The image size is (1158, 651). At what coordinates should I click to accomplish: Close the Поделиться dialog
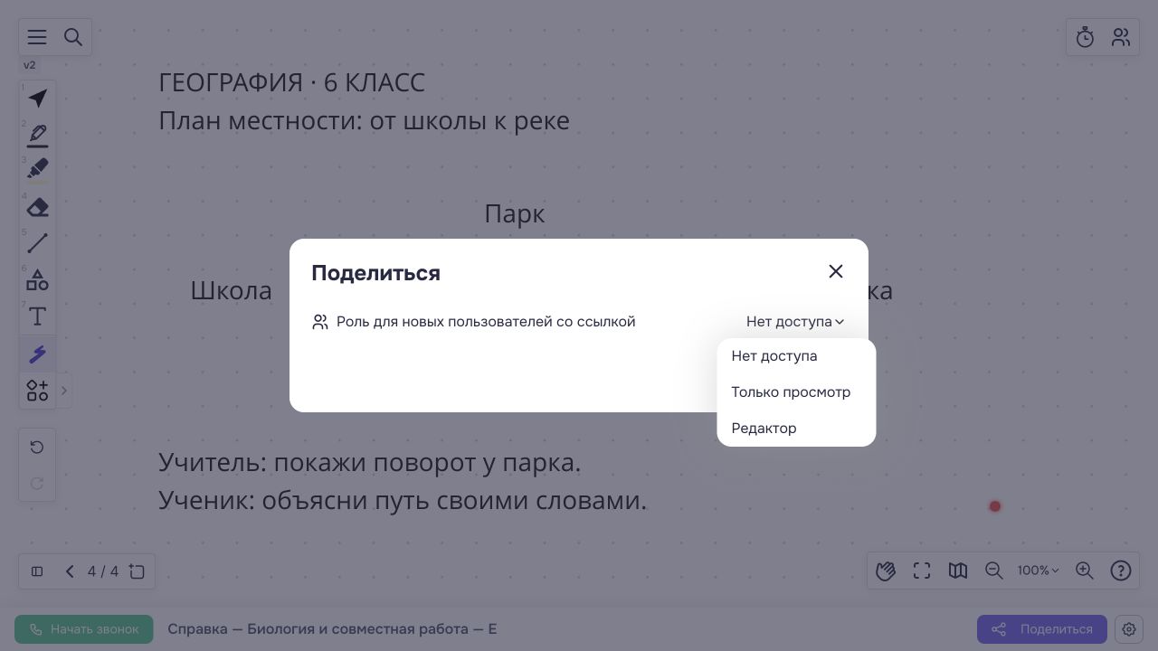[x=836, y=271]
